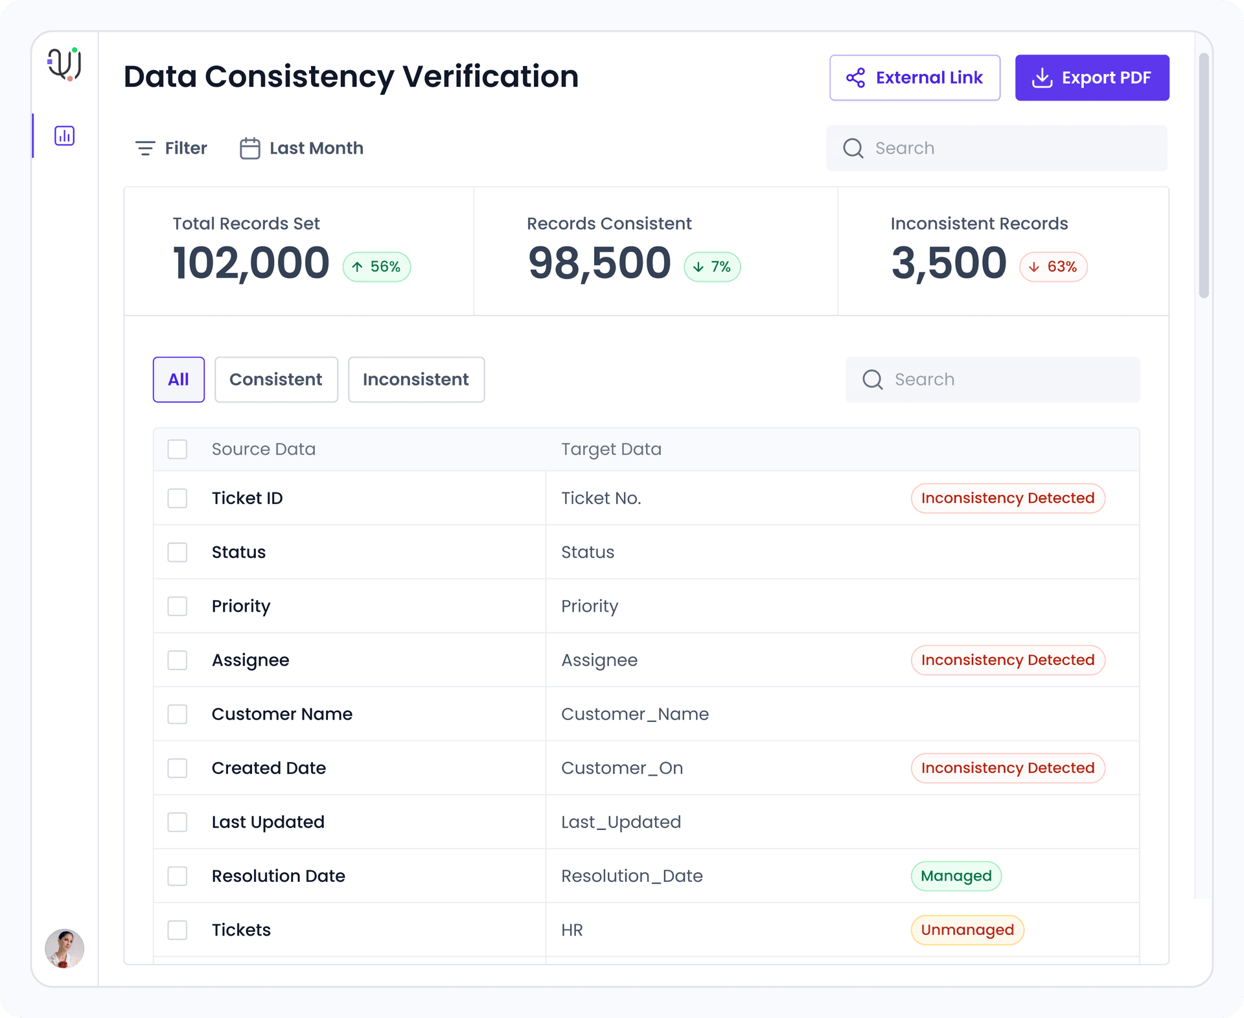The image size is (1244, 1018).
Task: Click the user avatar at the bottom left
Action: click(63, 948)
